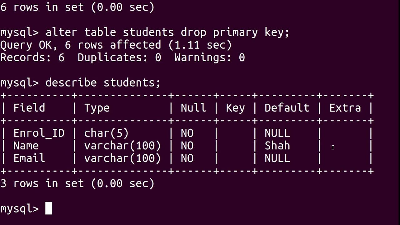The image size is (400, 225).
Task: Click the char(5) type value
Action: 106,133
